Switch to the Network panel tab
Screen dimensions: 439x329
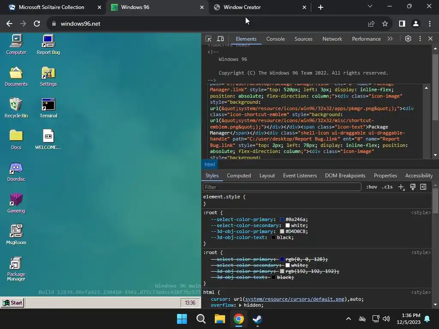click(x=332, y=39)
